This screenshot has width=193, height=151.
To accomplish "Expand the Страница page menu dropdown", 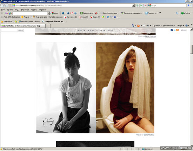I will click(157, 26).
